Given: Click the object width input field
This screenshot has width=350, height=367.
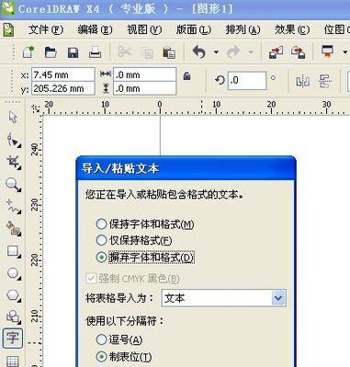Looking at the screenshot, I should 145,75.
